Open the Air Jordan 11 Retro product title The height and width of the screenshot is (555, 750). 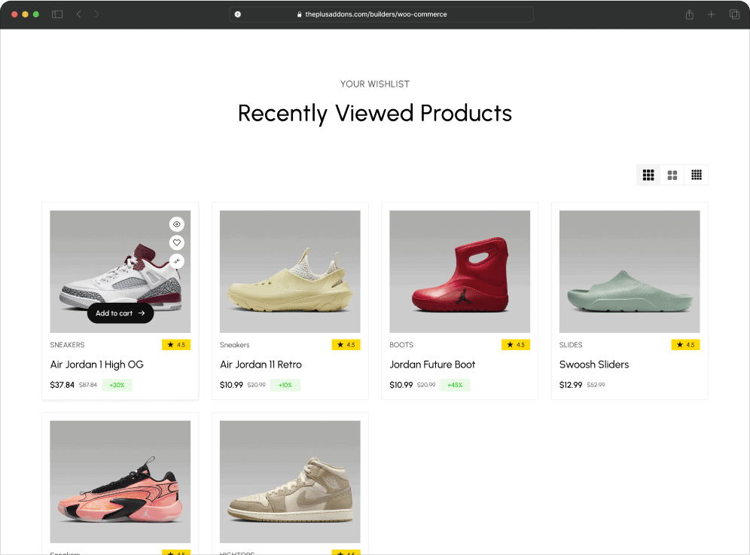(x=261, y=364)
